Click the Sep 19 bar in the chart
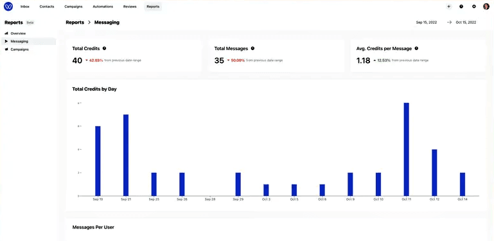The width and height of the screenshot is (494, 241). tap(98, 161)
